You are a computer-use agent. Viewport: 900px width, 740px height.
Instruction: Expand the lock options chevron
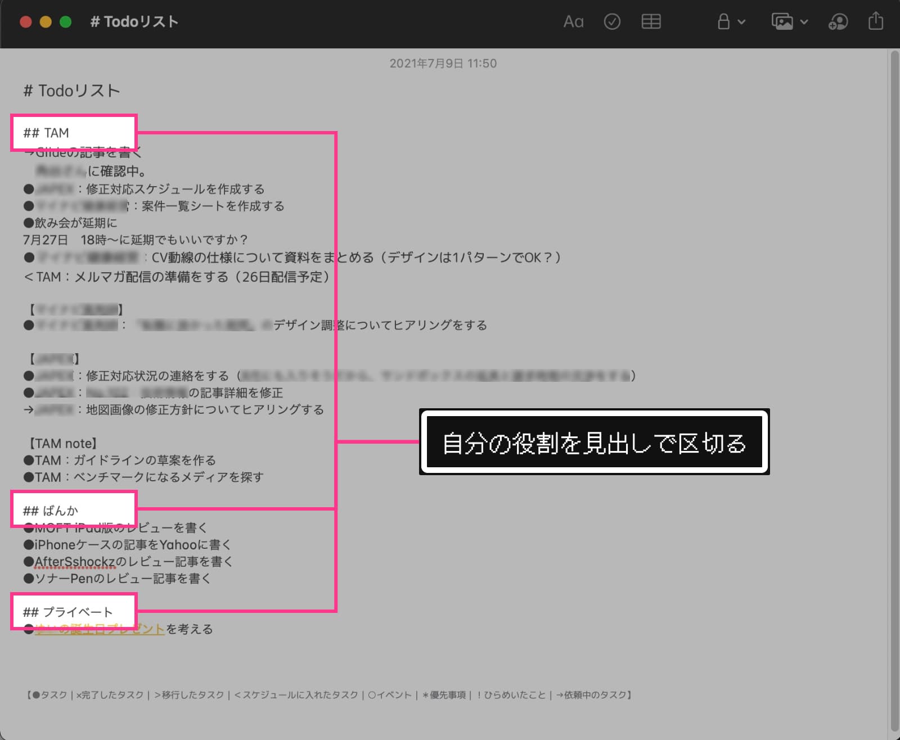click(x=741, y=22)
